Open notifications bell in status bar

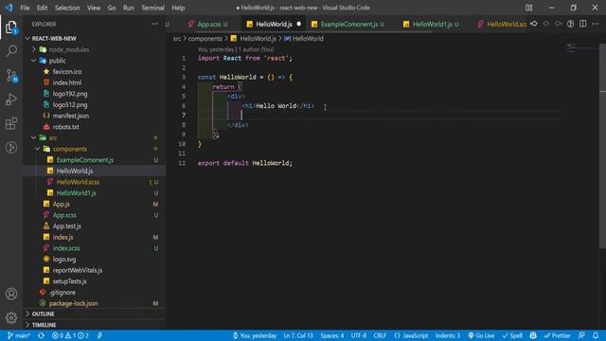(596, 335)
